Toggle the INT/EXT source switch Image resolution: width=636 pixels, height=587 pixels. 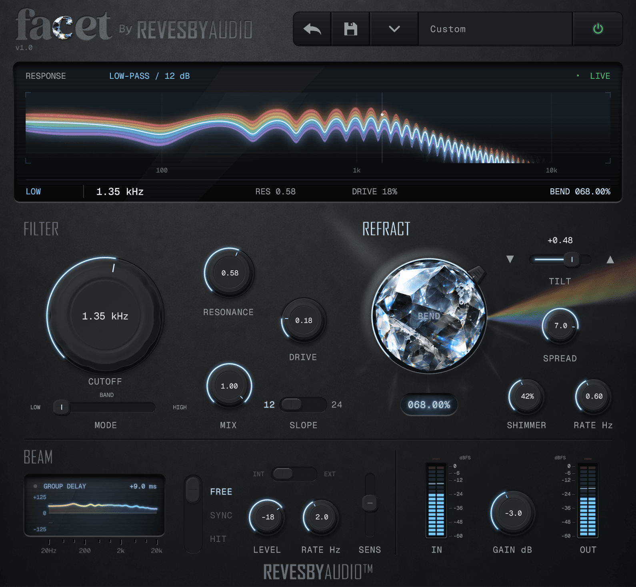tap(294, 474)
